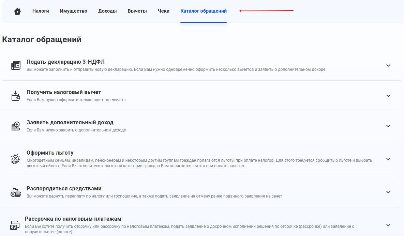Select the Вычеты tab
The width and height of the screenshot is (404, 236).
point(137,11)
